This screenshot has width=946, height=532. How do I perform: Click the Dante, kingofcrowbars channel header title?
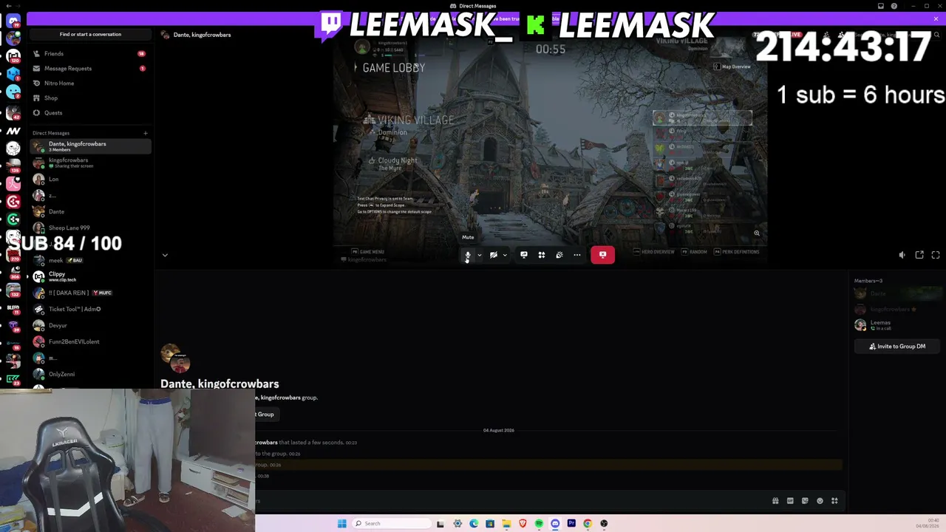tap(202, 35)
